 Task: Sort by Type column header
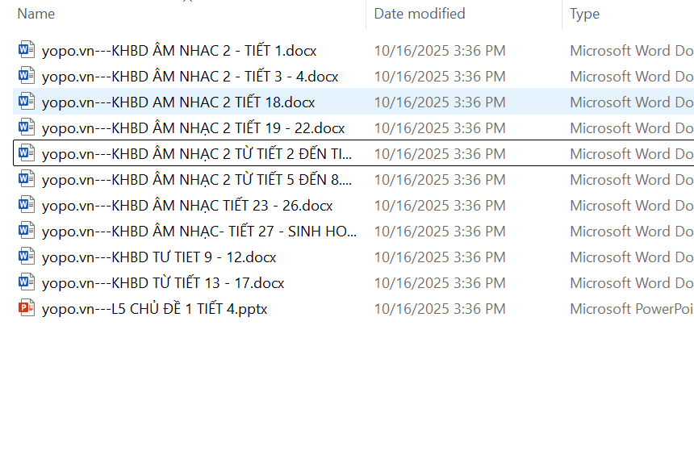click(584, 14)
